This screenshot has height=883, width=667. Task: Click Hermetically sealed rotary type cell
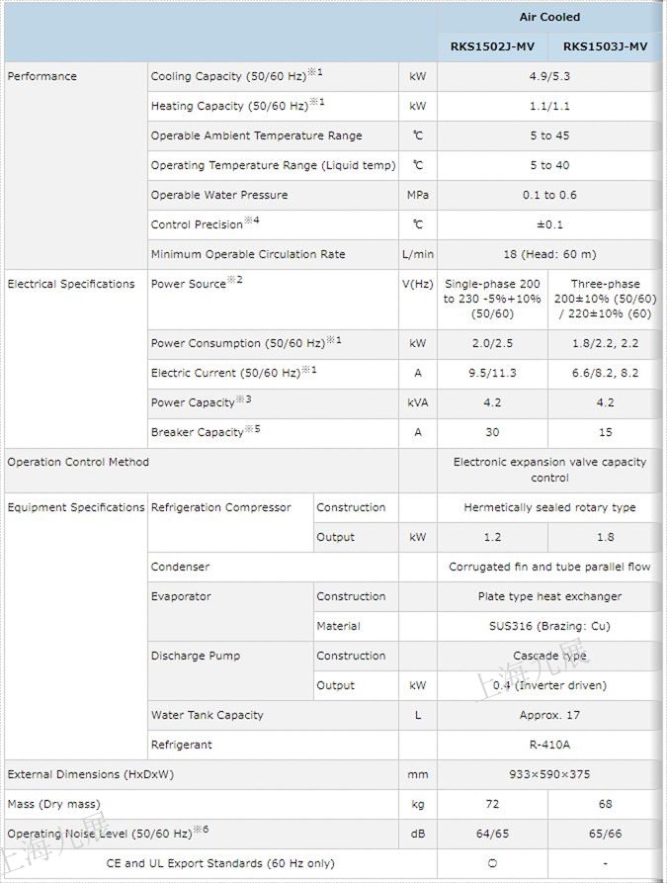pyautogui.click(x=549, y=507)
